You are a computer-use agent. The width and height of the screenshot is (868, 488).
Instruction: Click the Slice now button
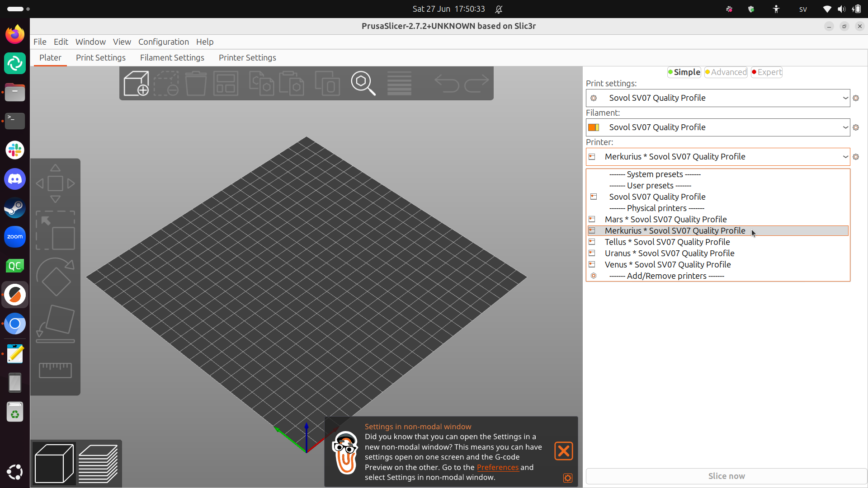pos(726,476)
